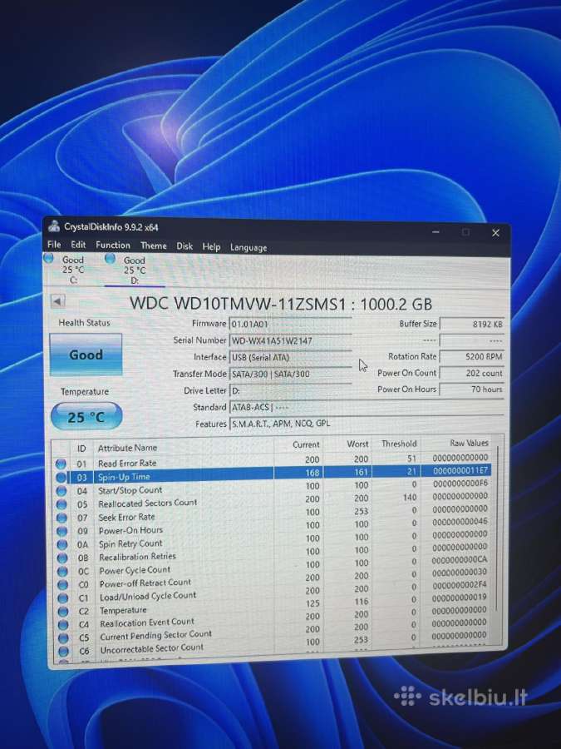Click the Spin Retry Count status icon

pyautogui.click(x=62, y=544)
